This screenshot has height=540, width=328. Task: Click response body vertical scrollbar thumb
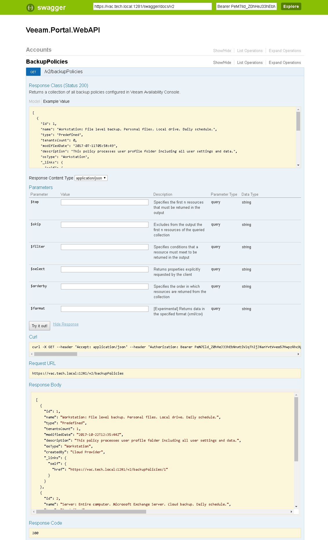(x=296, y=429)
